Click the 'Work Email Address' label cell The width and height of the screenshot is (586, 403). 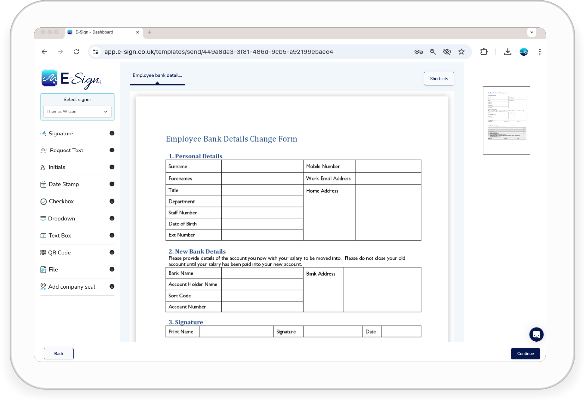[329, 178]
